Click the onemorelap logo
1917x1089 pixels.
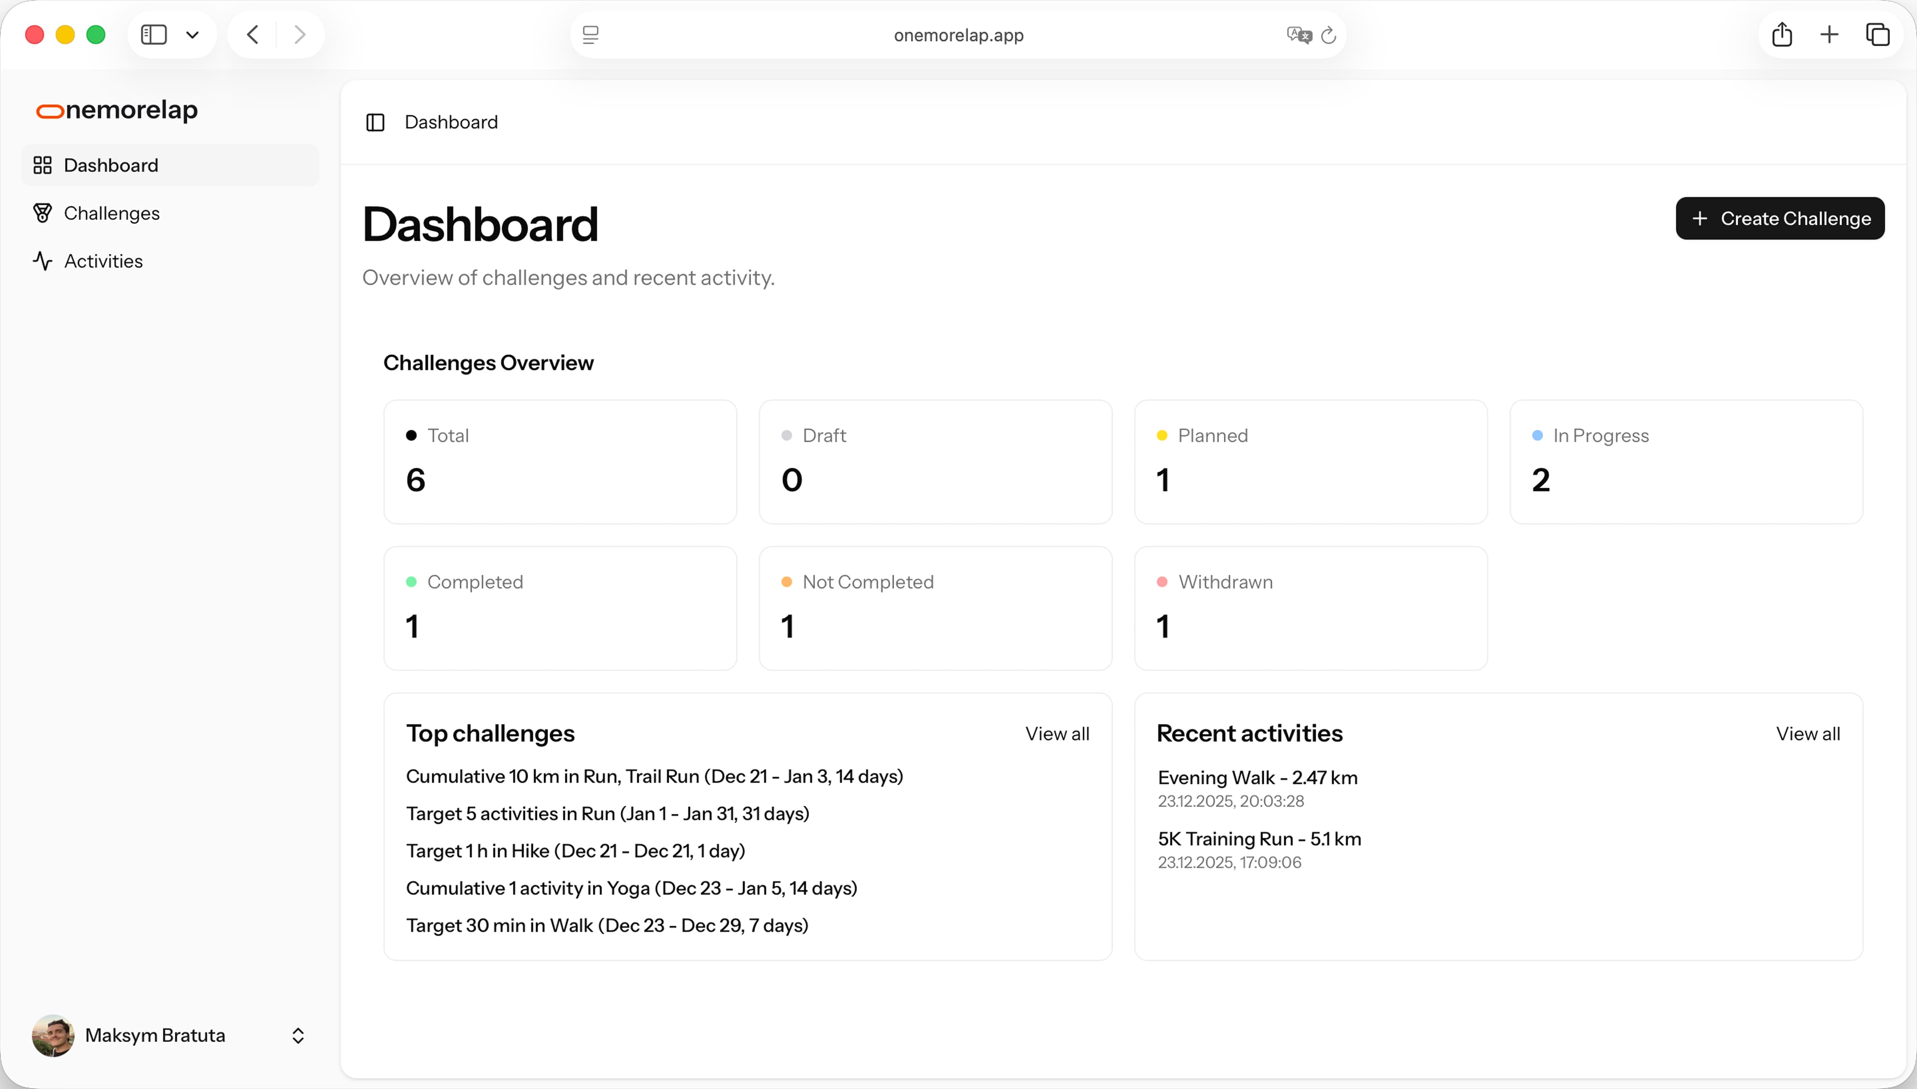click(x=118, y=110)
